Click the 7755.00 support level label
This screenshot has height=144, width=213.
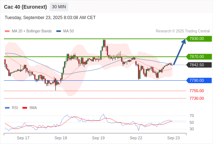coord(197,91)
